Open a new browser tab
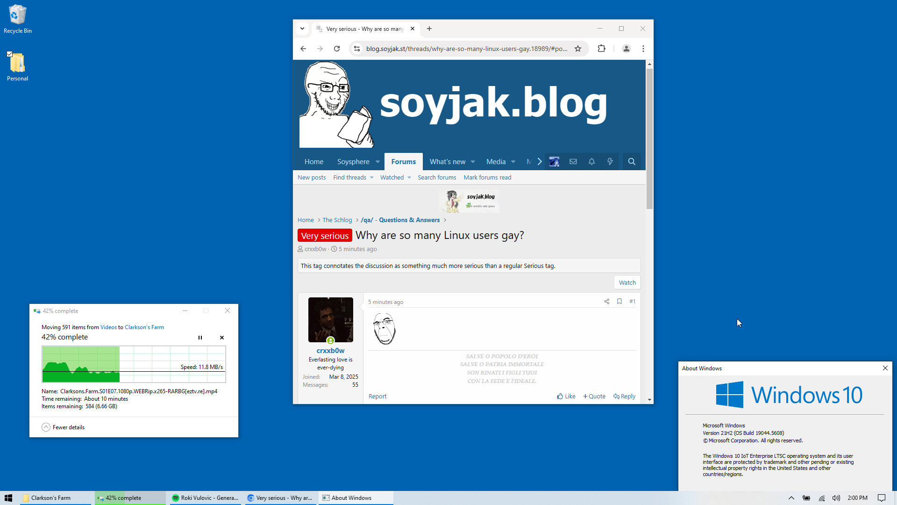Screen dimensions: 897x505 coord(429,29)
